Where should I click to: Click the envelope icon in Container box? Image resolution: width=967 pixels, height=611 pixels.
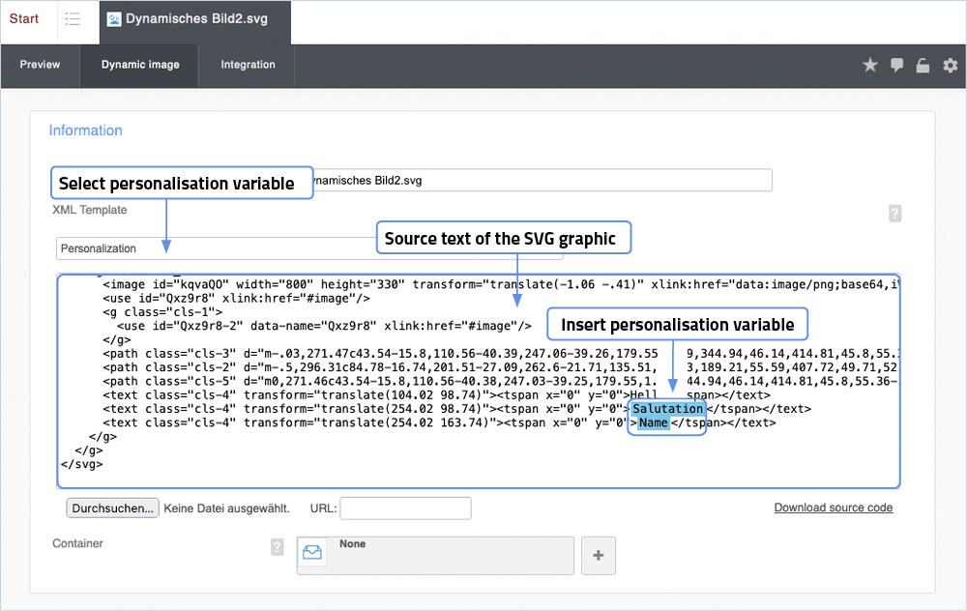(312, 552)
